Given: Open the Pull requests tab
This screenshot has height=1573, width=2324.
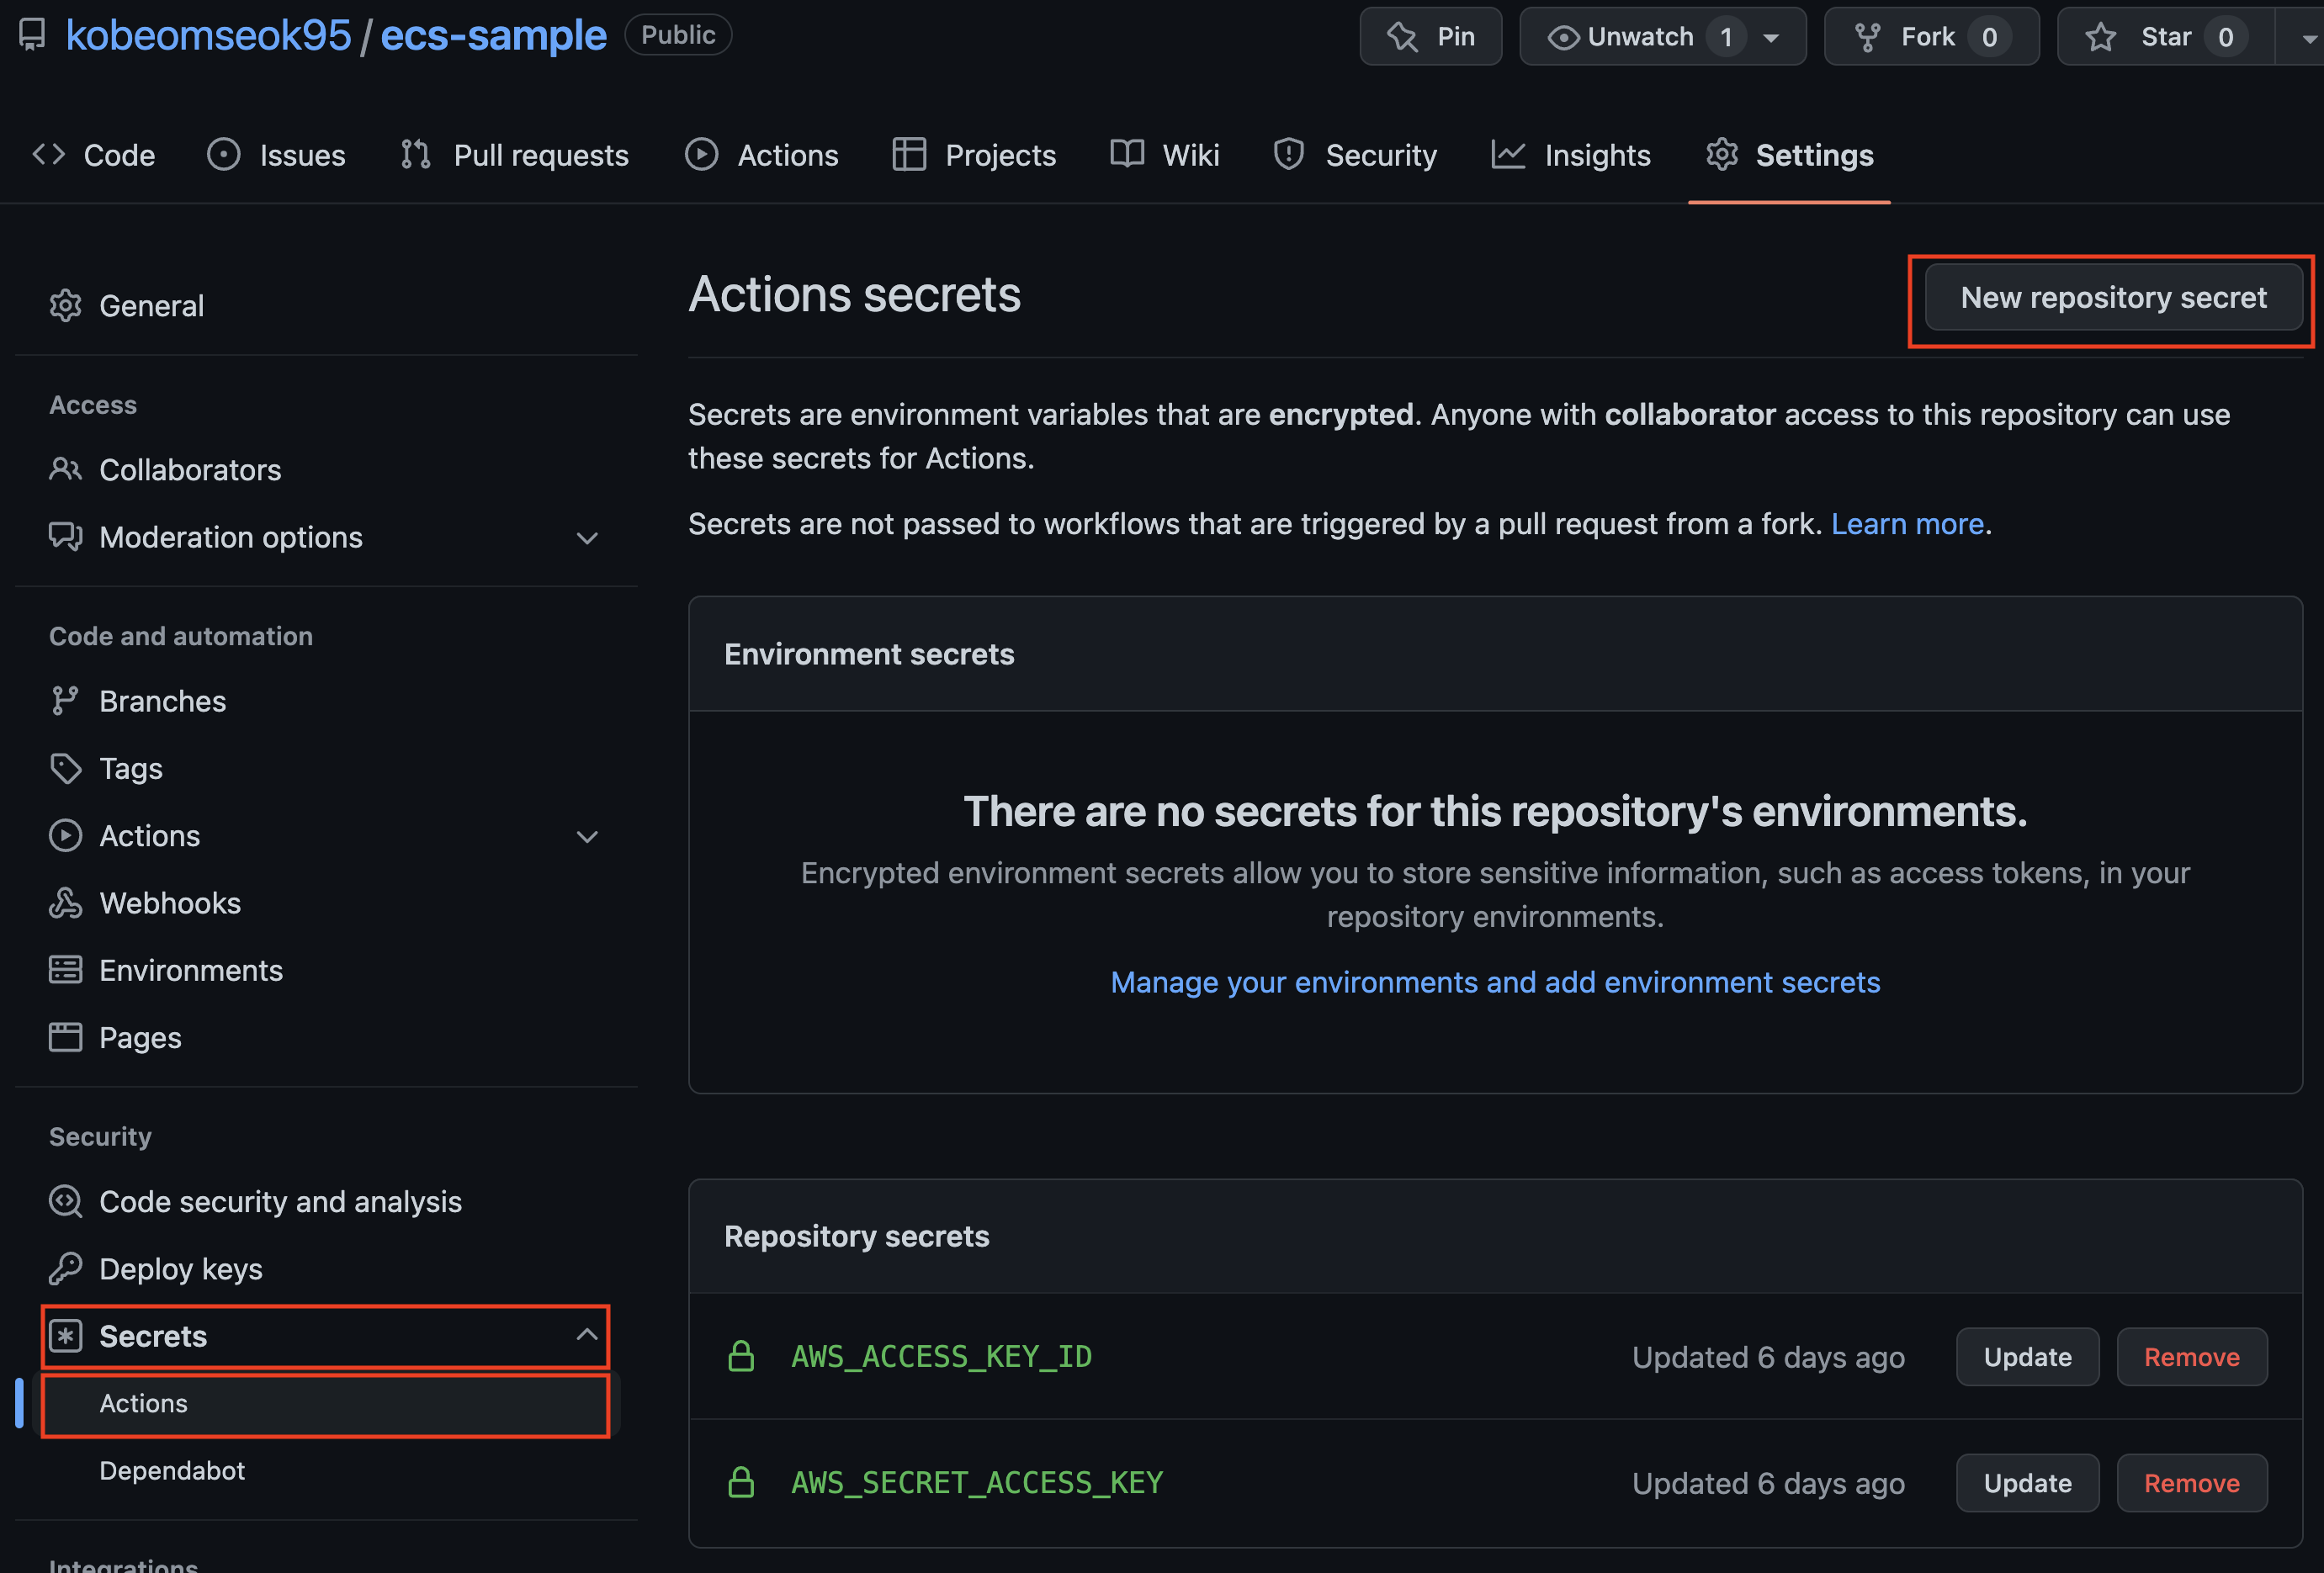Looking at the screenshot, I should tap(515, 155).
